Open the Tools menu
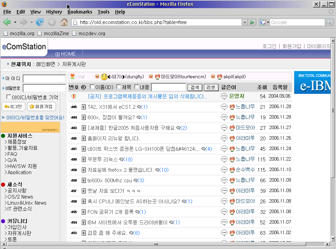This screenshot has height=249, width=336. click(104, 12)
